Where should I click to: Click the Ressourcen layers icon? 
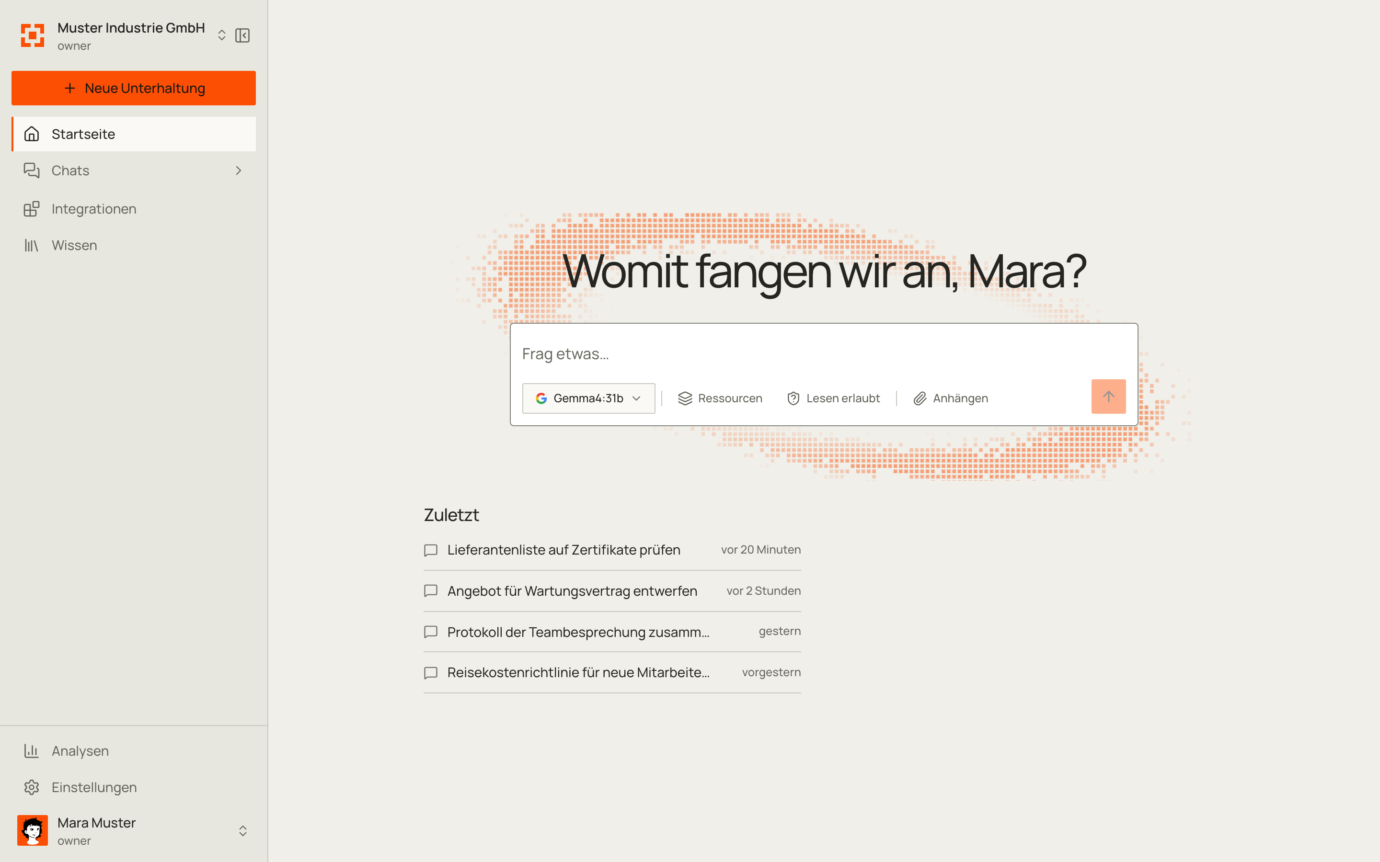pos(685,398)
